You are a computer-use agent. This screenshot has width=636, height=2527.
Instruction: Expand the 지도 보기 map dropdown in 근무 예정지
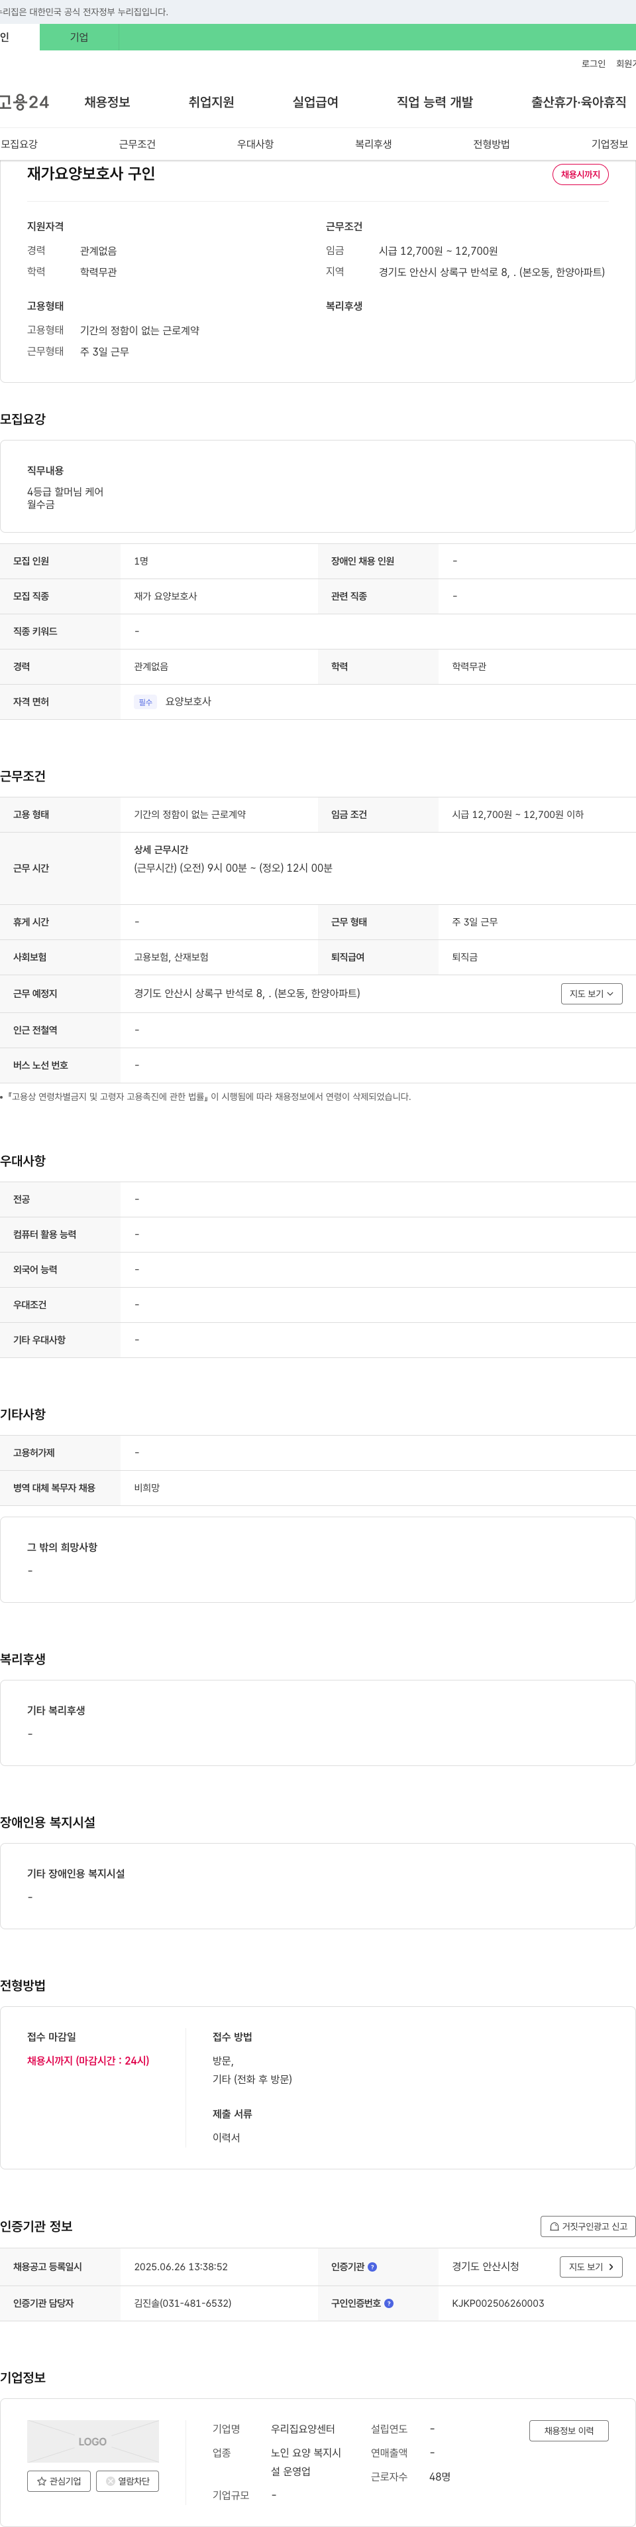[x=592, y=994]
